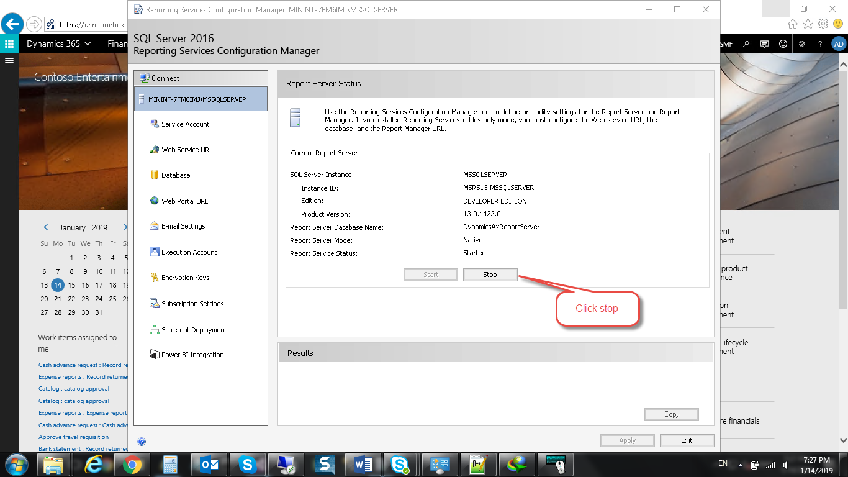Image resolution: width=848 pixels, height=477 pixels.
Task: Open the E-mail Settings page
Action: 177,226
